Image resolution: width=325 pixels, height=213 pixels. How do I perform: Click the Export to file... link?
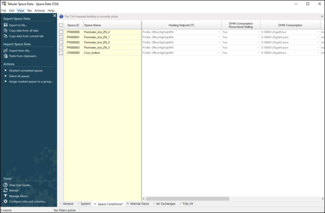point(18,25)
